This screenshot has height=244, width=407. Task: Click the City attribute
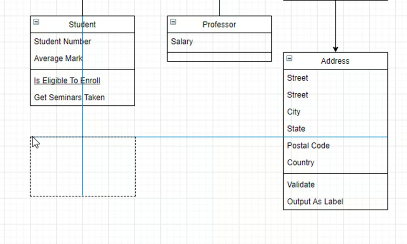[294, 112]
